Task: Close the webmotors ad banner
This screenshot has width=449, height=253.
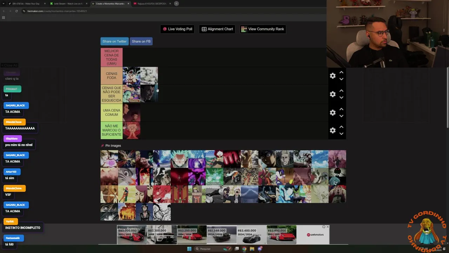Action: point(328,227)
